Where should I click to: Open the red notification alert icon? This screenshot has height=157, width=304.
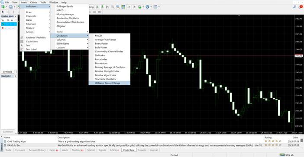(x=301, y=7)
